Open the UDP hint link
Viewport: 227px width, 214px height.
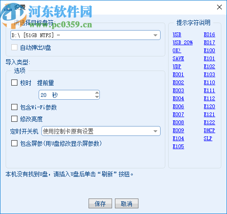[x=177, y=66]
